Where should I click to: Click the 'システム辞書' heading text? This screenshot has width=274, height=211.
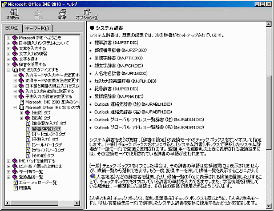pyautogui.click(x=110, y=28)
